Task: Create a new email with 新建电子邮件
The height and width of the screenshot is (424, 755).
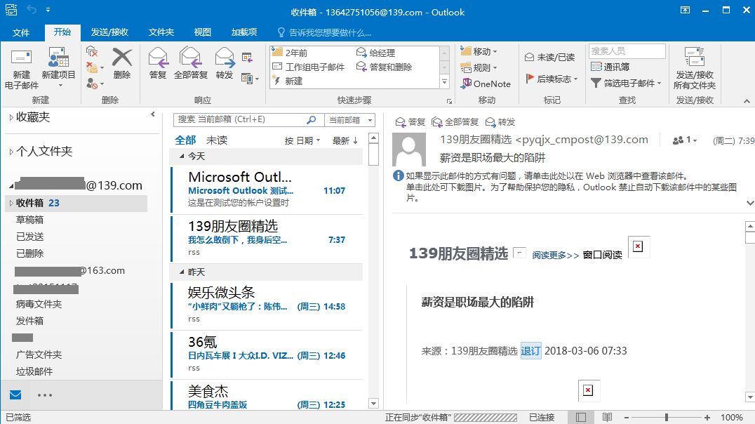Action: point(21,69)
